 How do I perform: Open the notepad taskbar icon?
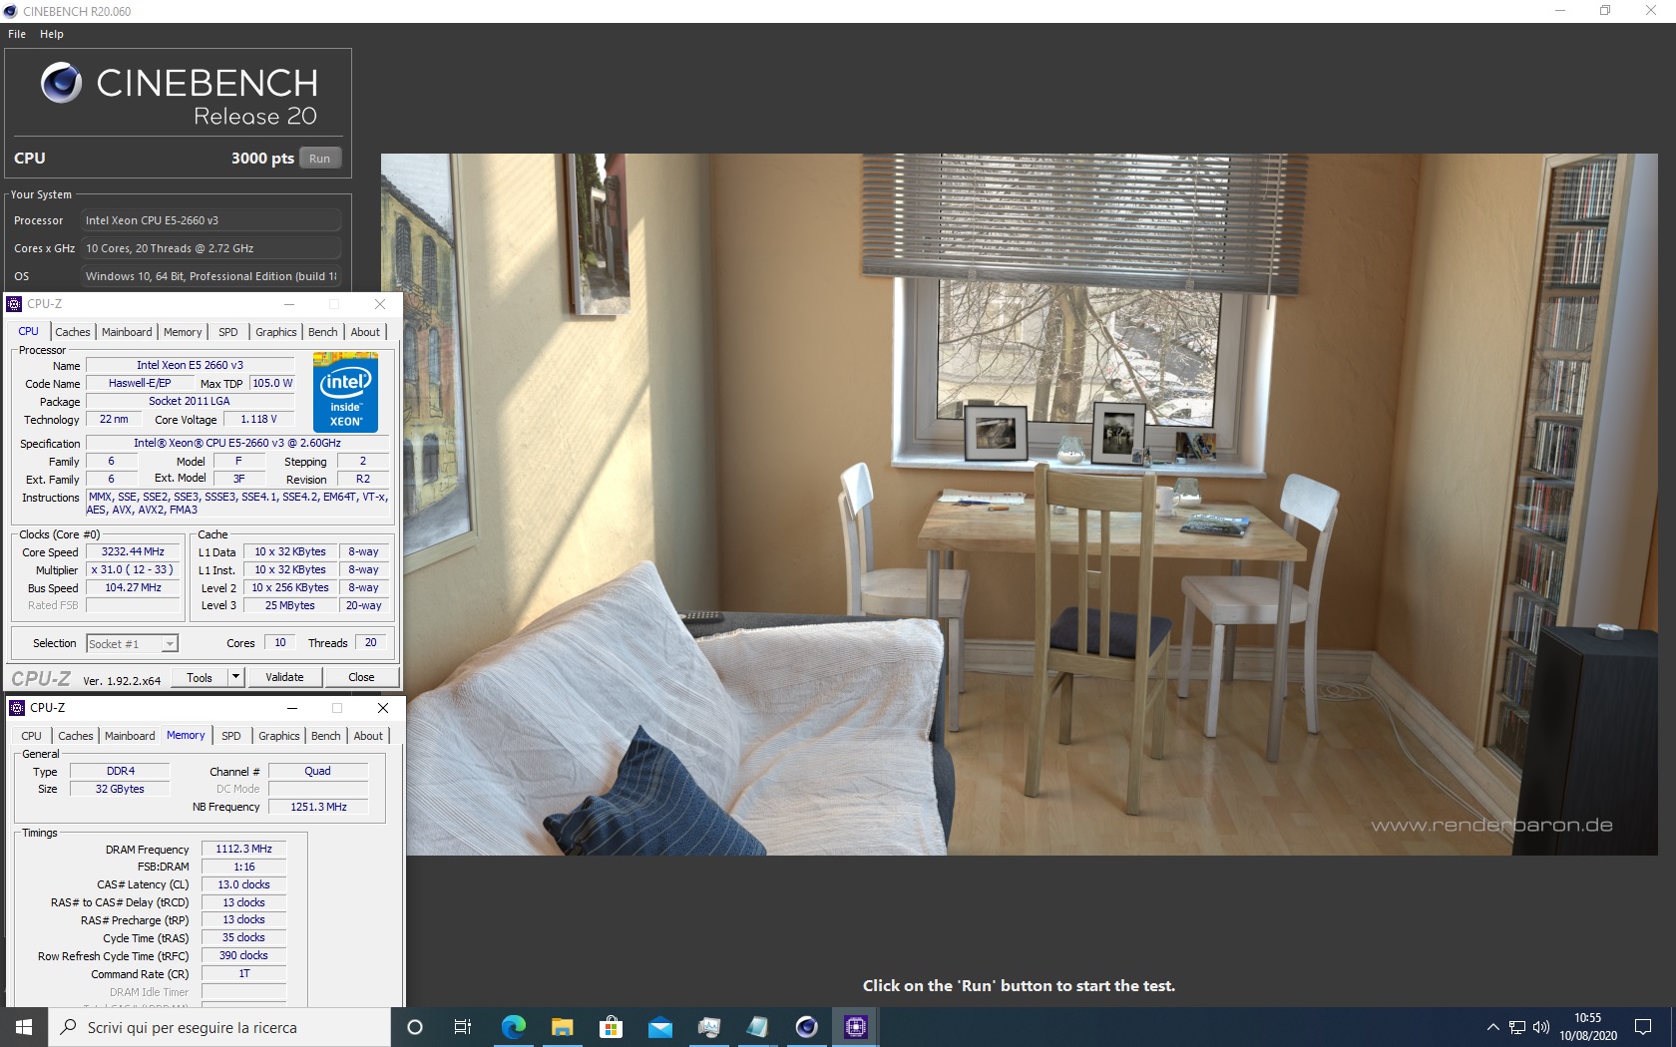757,1027
